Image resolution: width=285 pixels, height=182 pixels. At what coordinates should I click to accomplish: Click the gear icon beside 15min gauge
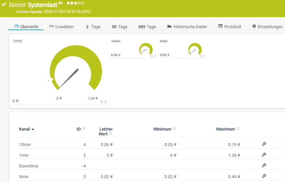[151, 56]
